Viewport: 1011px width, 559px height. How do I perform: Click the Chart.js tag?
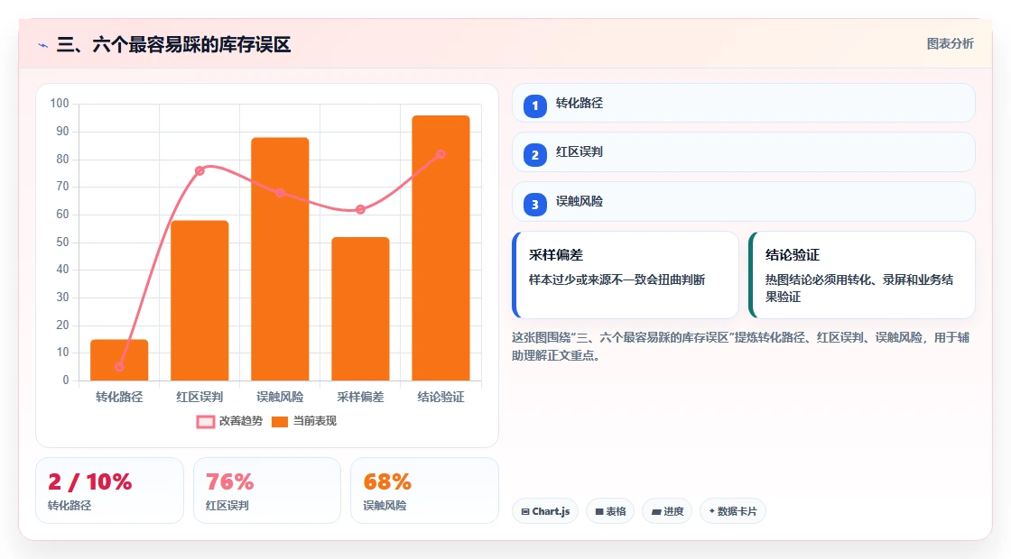point(545,511)
